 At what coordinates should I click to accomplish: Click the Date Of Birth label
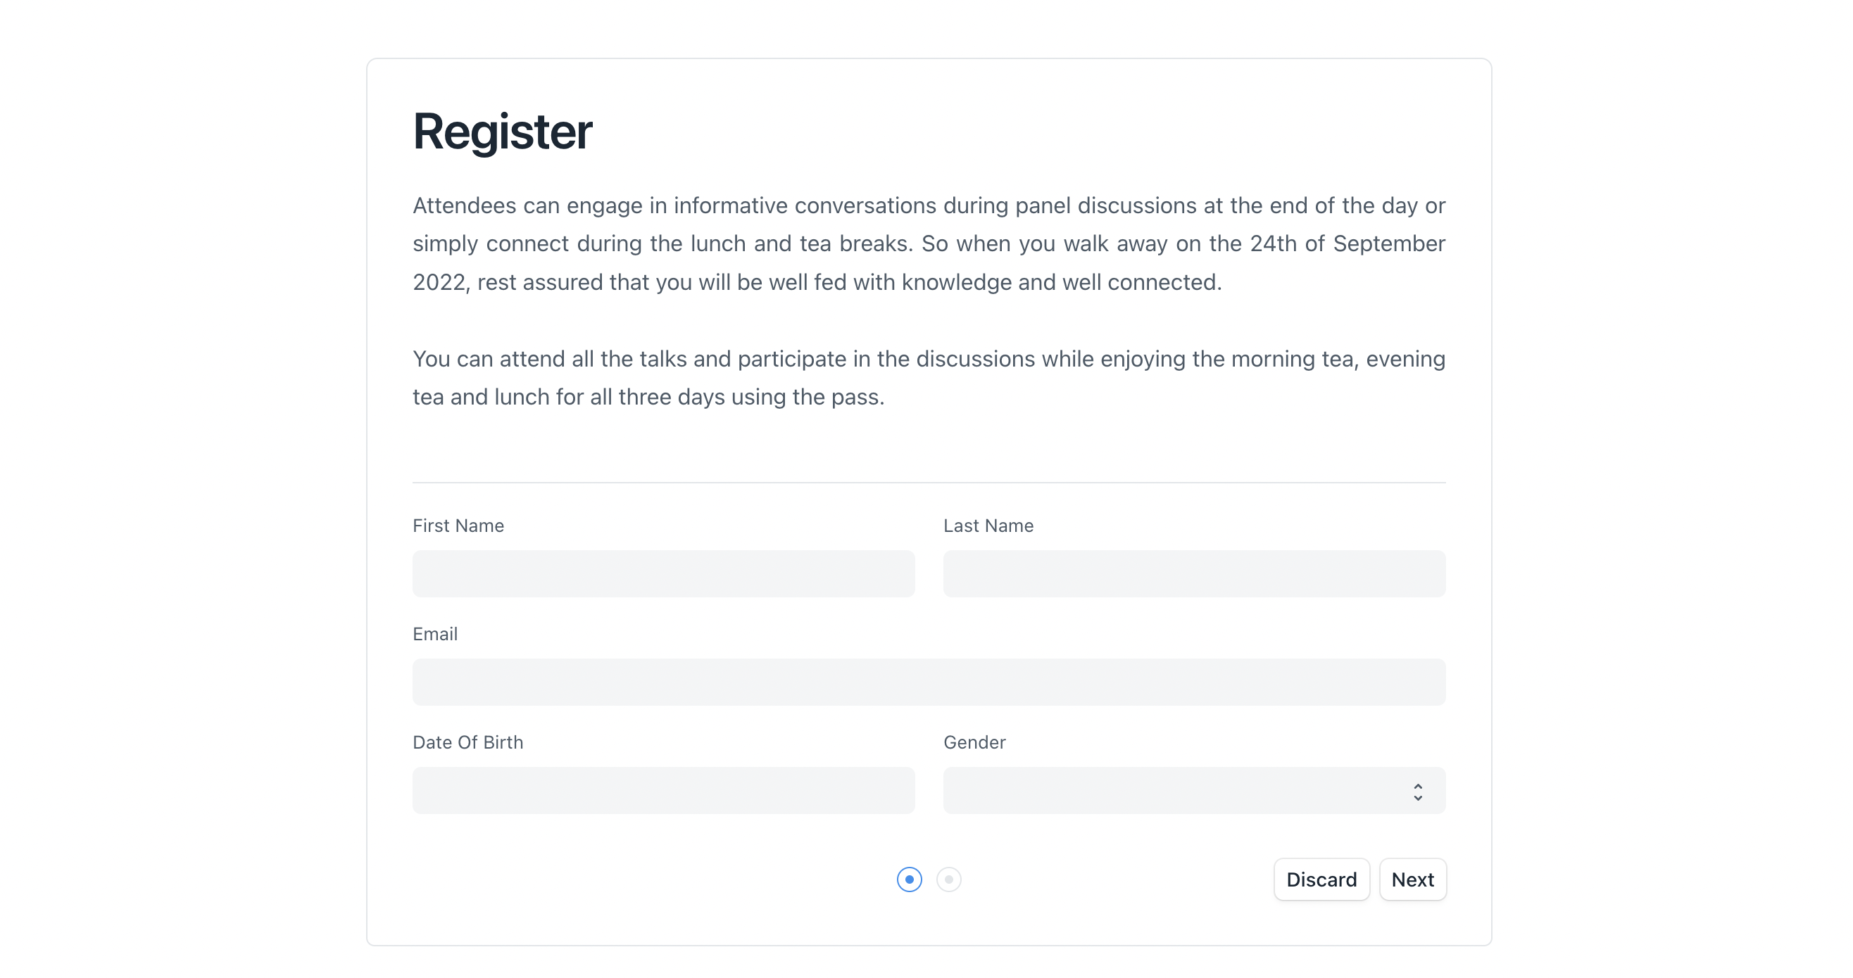point(467,742)
